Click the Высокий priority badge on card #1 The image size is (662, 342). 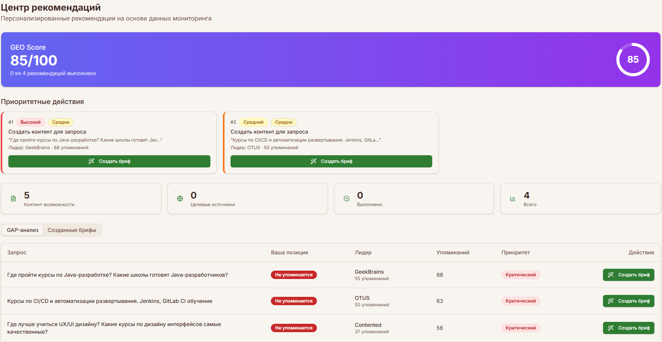[30, 122]
